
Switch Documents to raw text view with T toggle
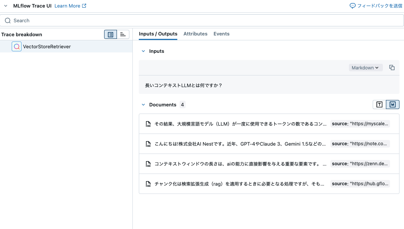tap(379, 105)
